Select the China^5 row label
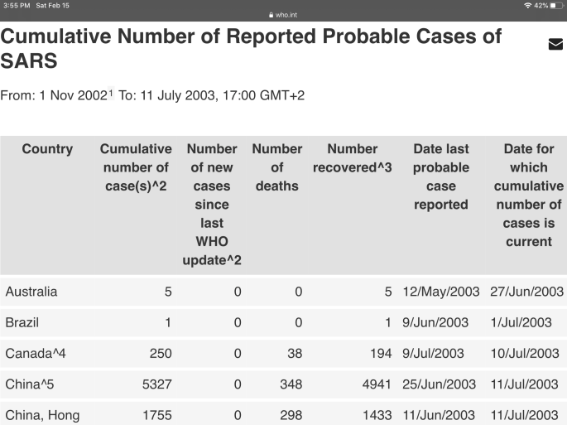The width and height of the screenshot is (567, 425). click(x=29, y=384)
